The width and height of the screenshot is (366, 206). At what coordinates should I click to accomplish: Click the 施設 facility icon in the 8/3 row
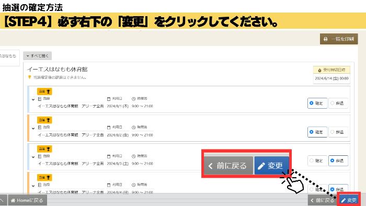point(40,156)
